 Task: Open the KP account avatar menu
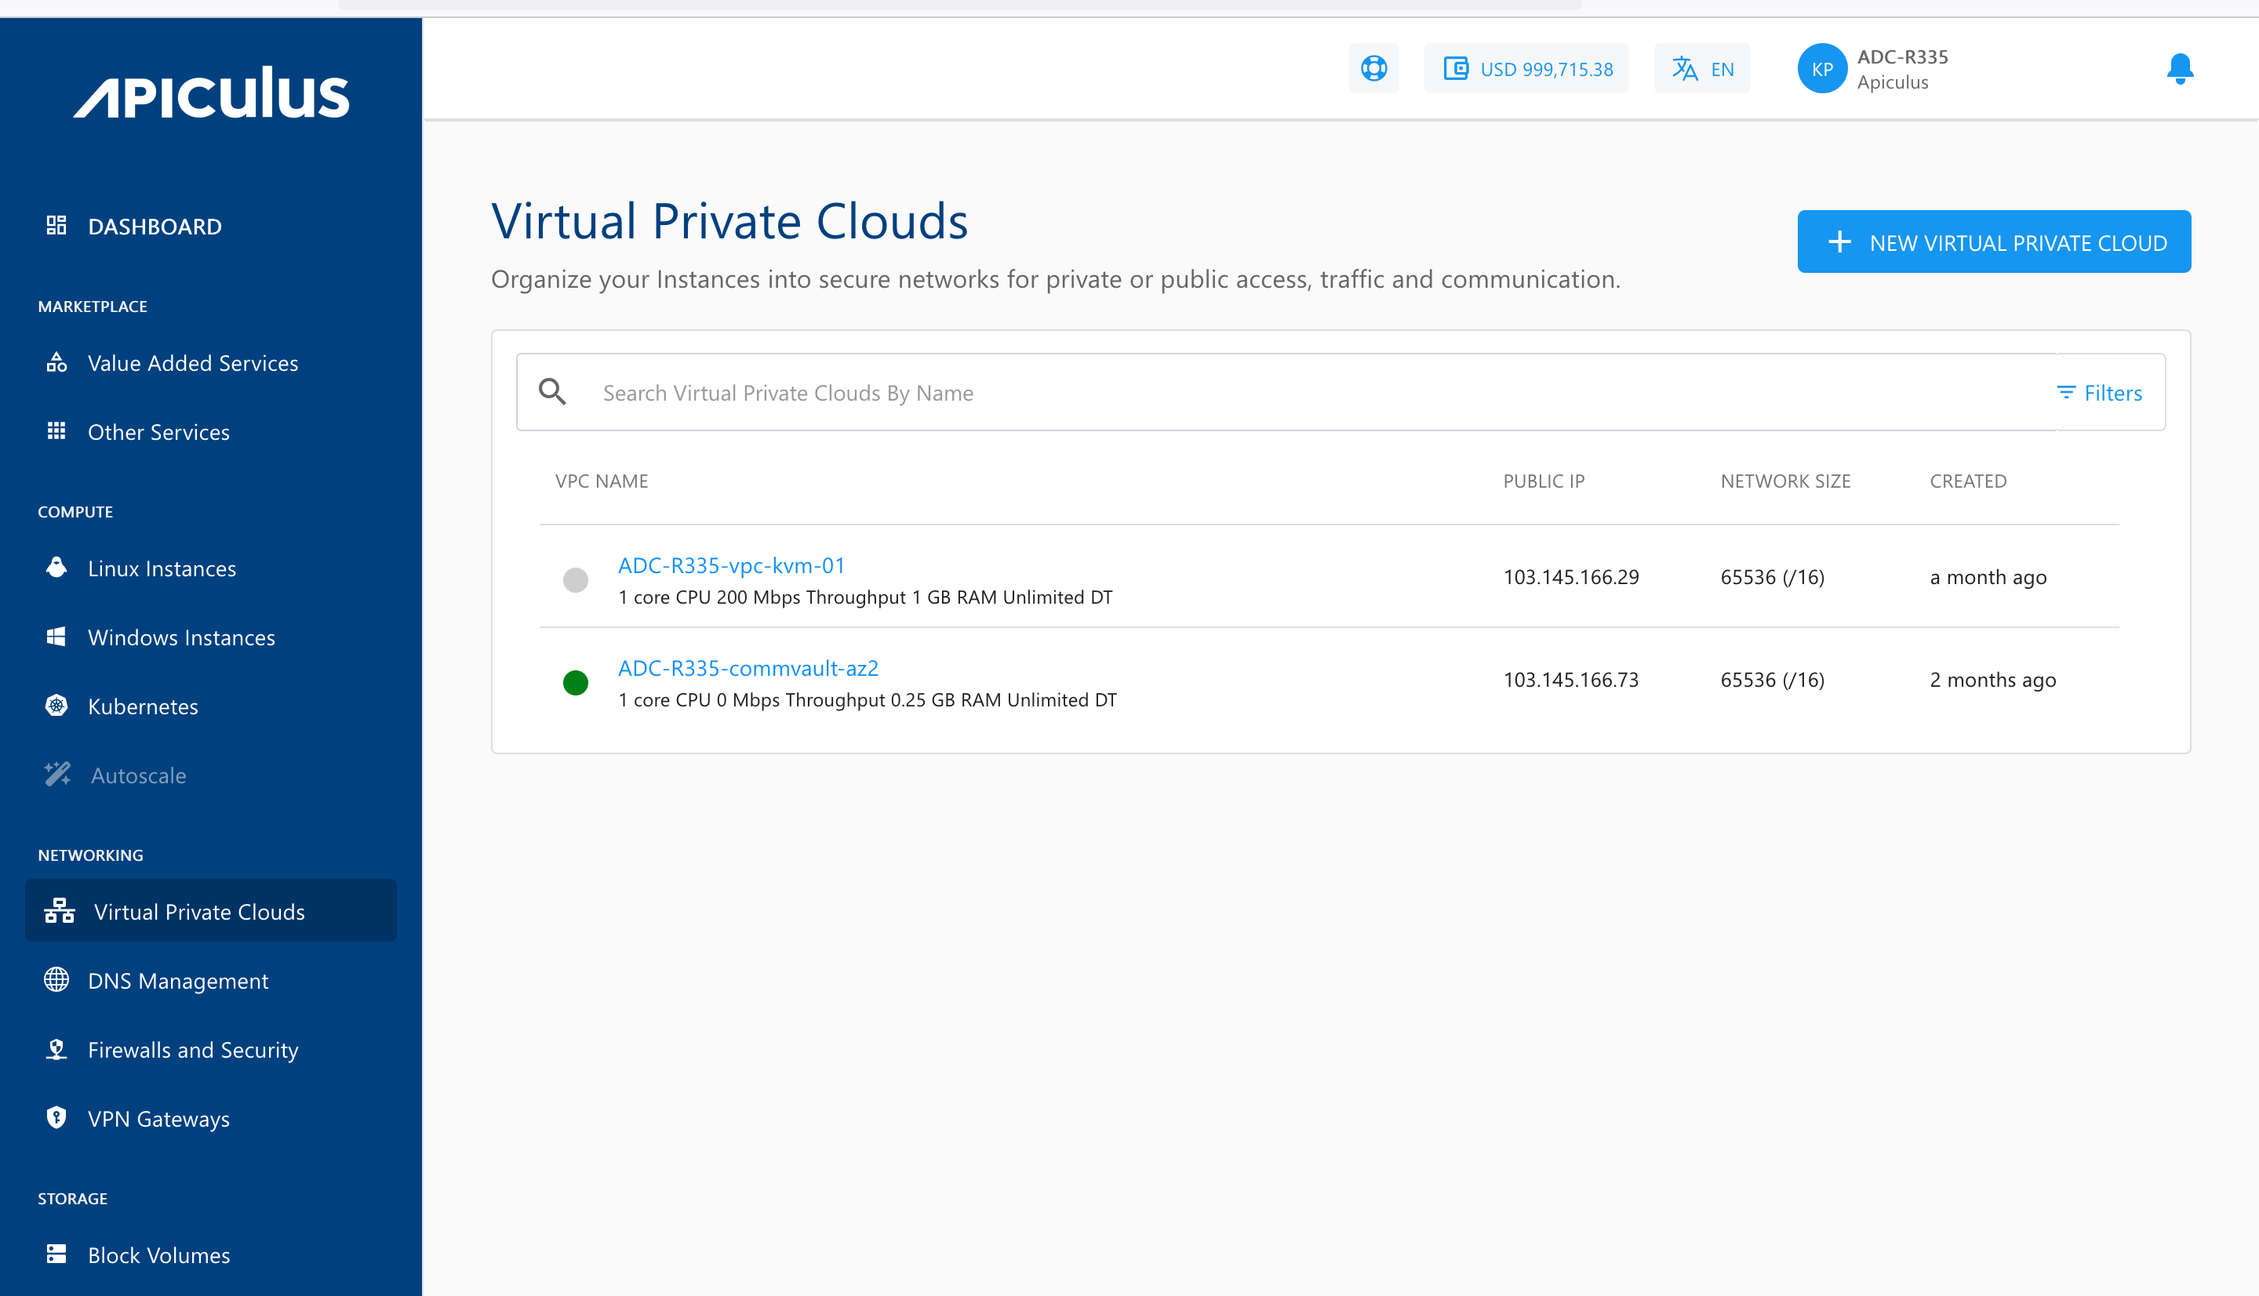coord(1821,68)
